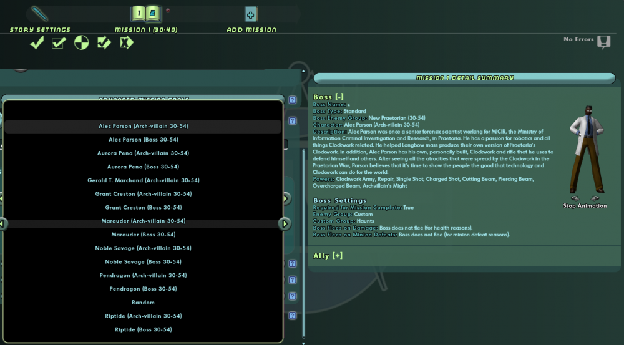Screen dimensions: 624x345
Task: Click the Stop Animation button
Action: tap(585, 206)
